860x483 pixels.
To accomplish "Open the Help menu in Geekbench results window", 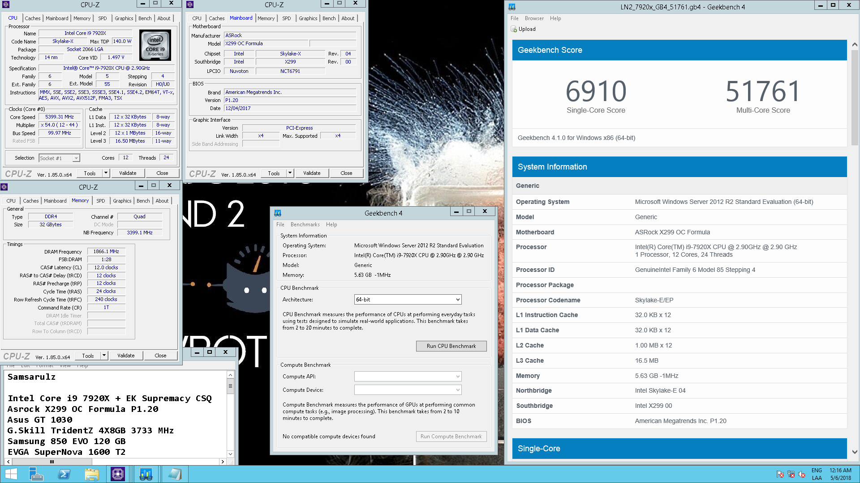I will pyautogui.click(x=555, y=18).
